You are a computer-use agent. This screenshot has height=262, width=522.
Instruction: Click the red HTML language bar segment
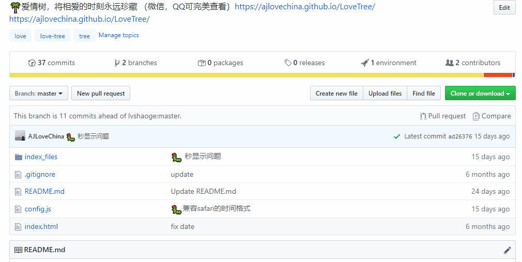[498, 75]
